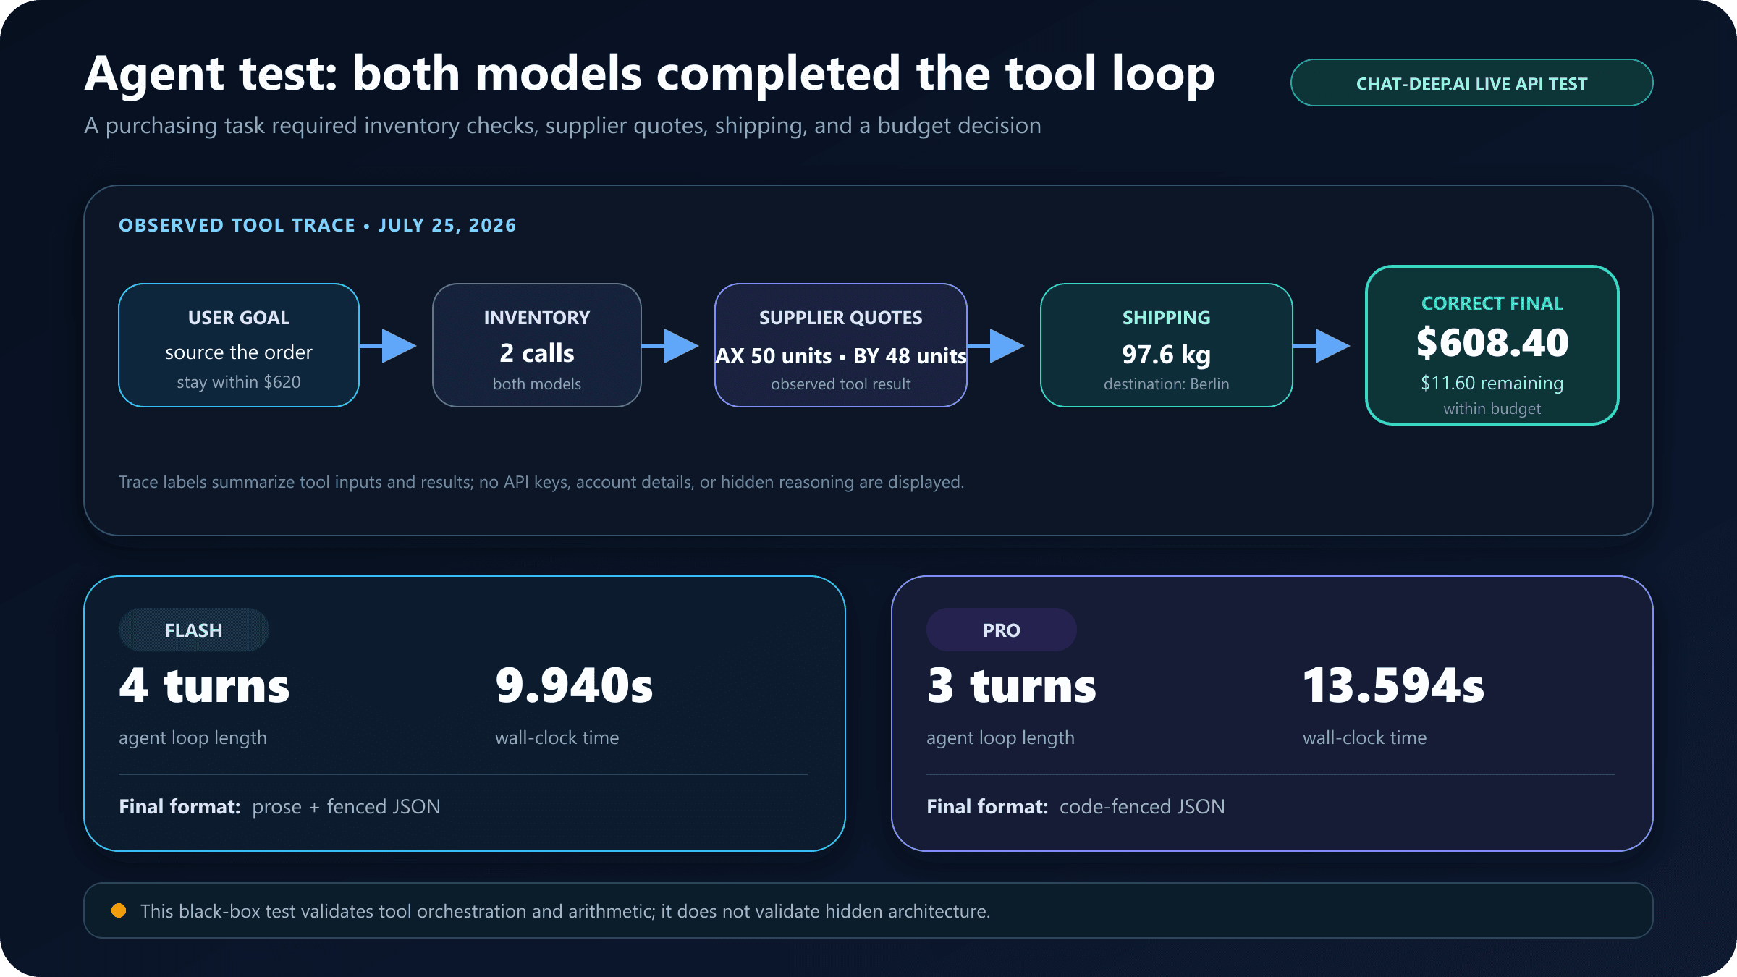Viewport: 1737px width, 977px height.
Task: Select the PRO model pill label
Action: 1001,630
